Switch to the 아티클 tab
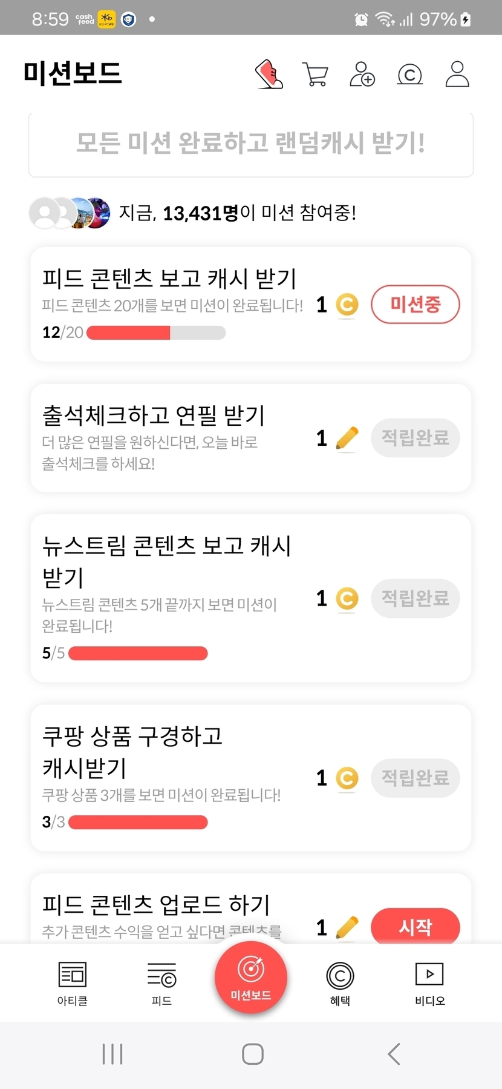Screen dimensions: 502x1089 73,982
